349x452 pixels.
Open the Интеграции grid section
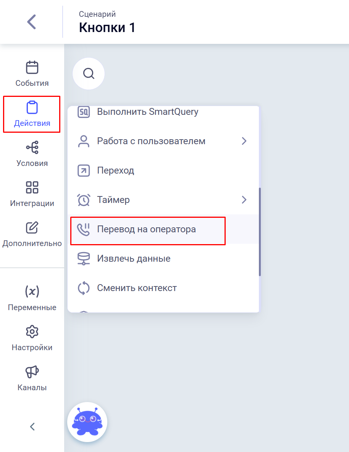coord(32,194)
